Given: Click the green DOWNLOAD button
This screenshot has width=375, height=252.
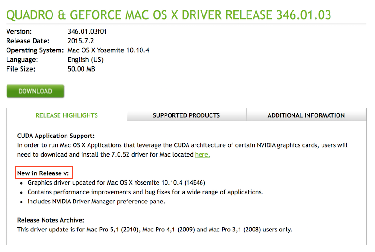Looking at the screenshot, I should click(35, 91).
